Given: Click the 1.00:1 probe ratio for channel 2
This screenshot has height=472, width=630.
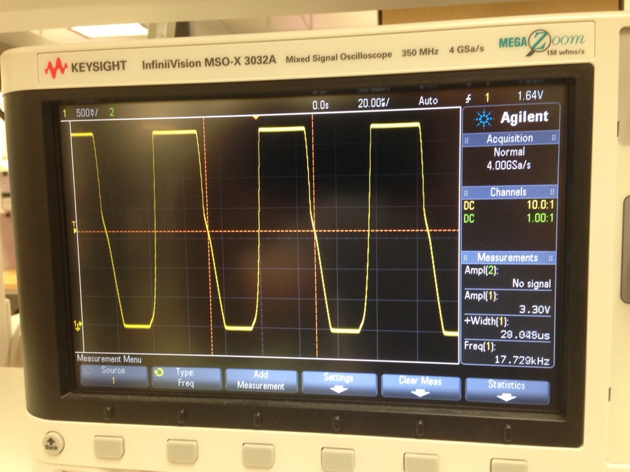Looking at the screenshot, I should 540,218.
